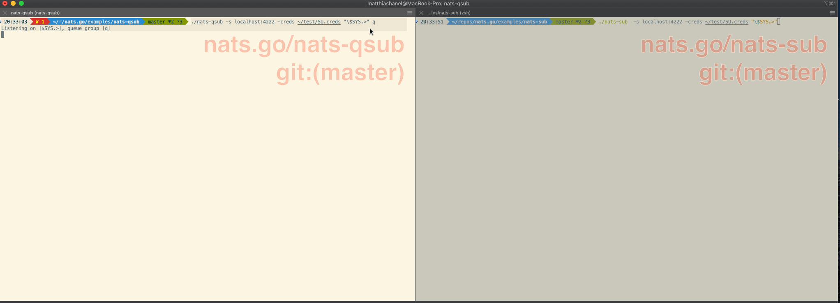This screenshot has height=303, width=840.
Task: Open the hamburger menu of the nats-sub pane
Action: click(833, 13)
